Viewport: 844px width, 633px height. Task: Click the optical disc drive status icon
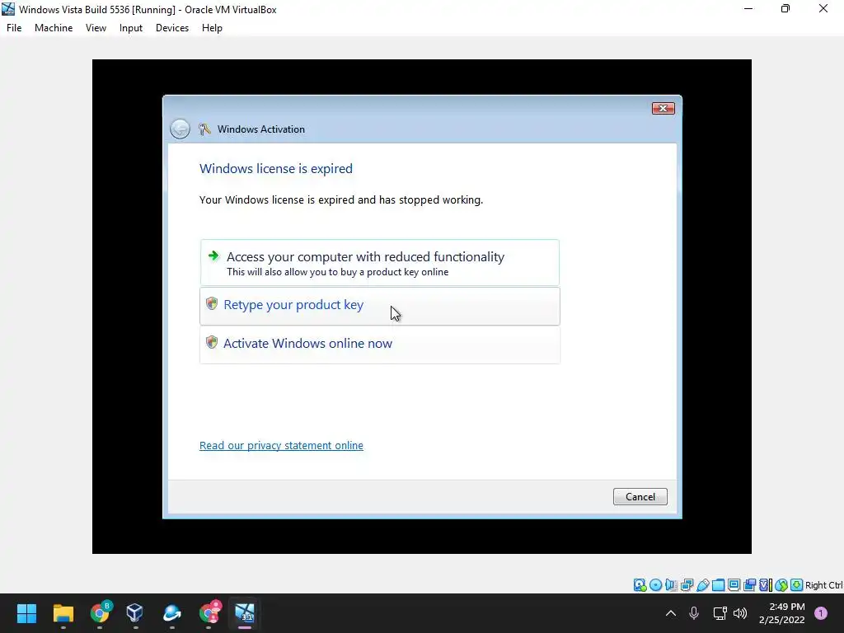coord(655,585)
